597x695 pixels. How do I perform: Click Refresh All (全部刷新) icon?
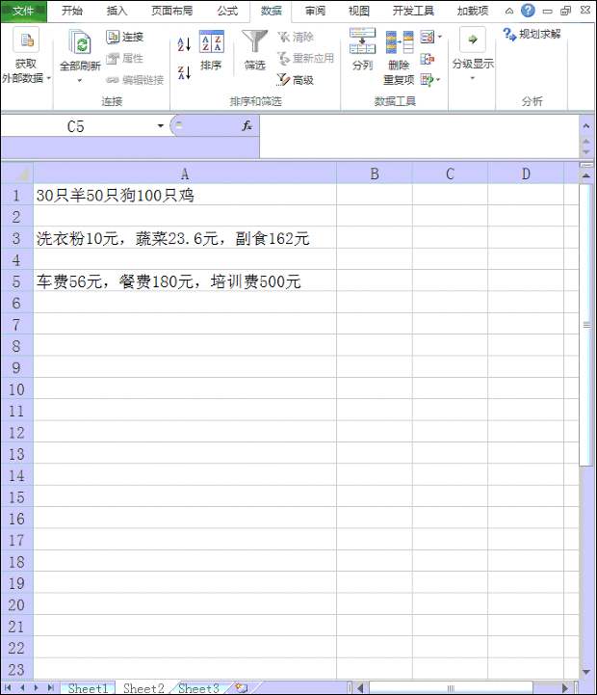click(x=80, y=43)
